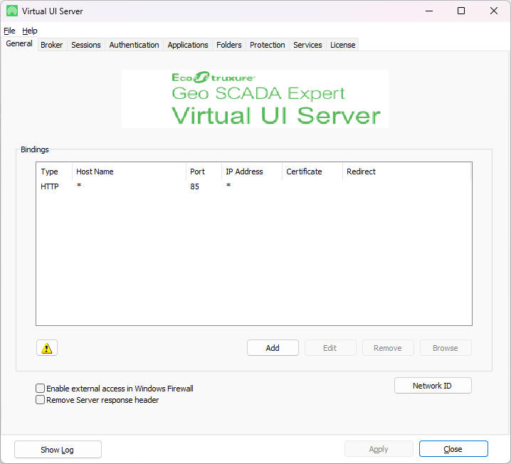Open the Help menu
The height and width of the screenshot is (464, 511).
[x=29, y=31]
